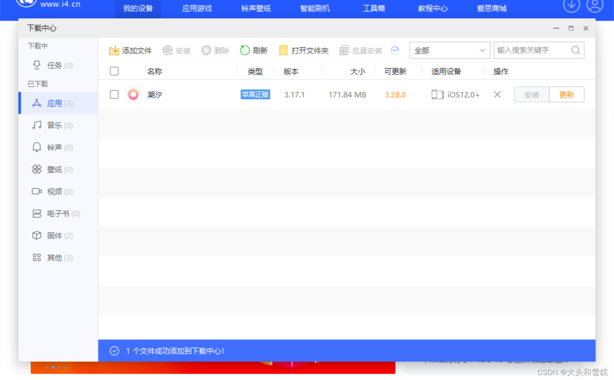Toggle the select-all checkbox in header
Viewport: 614px width, 380px height.
click(114, 72)
